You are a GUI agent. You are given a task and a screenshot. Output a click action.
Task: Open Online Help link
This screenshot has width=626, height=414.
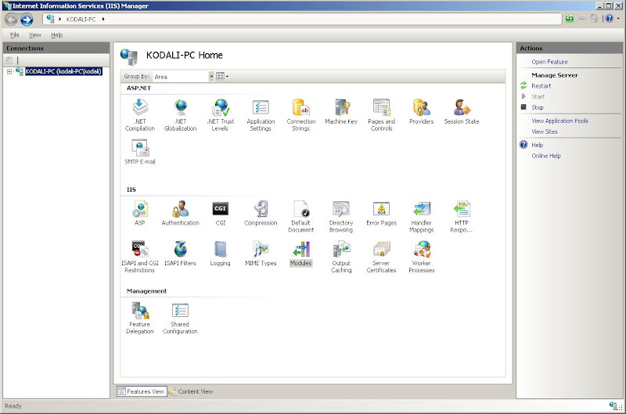(546, 156)
